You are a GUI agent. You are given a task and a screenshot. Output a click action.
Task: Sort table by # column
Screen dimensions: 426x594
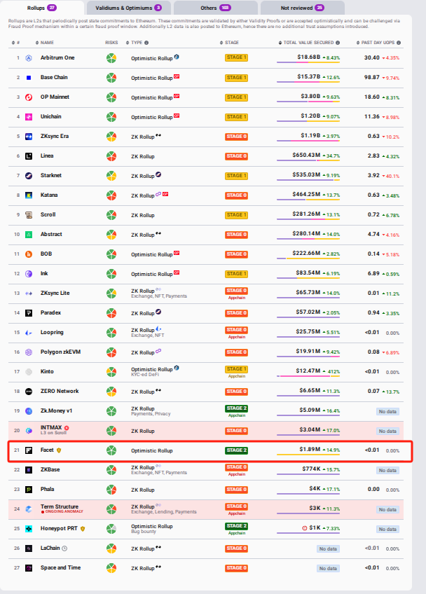click(x=16, y=43)
